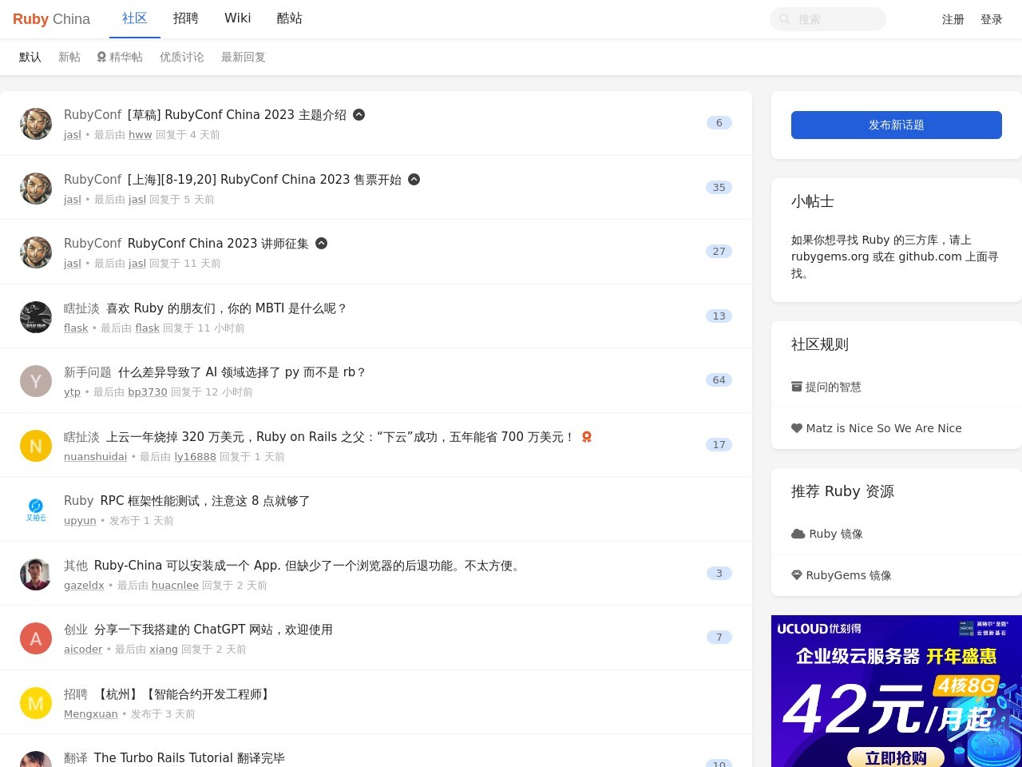Click the archive icon beside 提问的智慧
This screenshot has height=767, width=1022.
797,387
